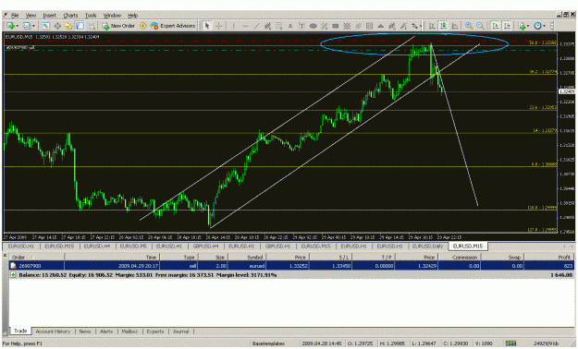Close the Terminal panel with x

point(5,255)
